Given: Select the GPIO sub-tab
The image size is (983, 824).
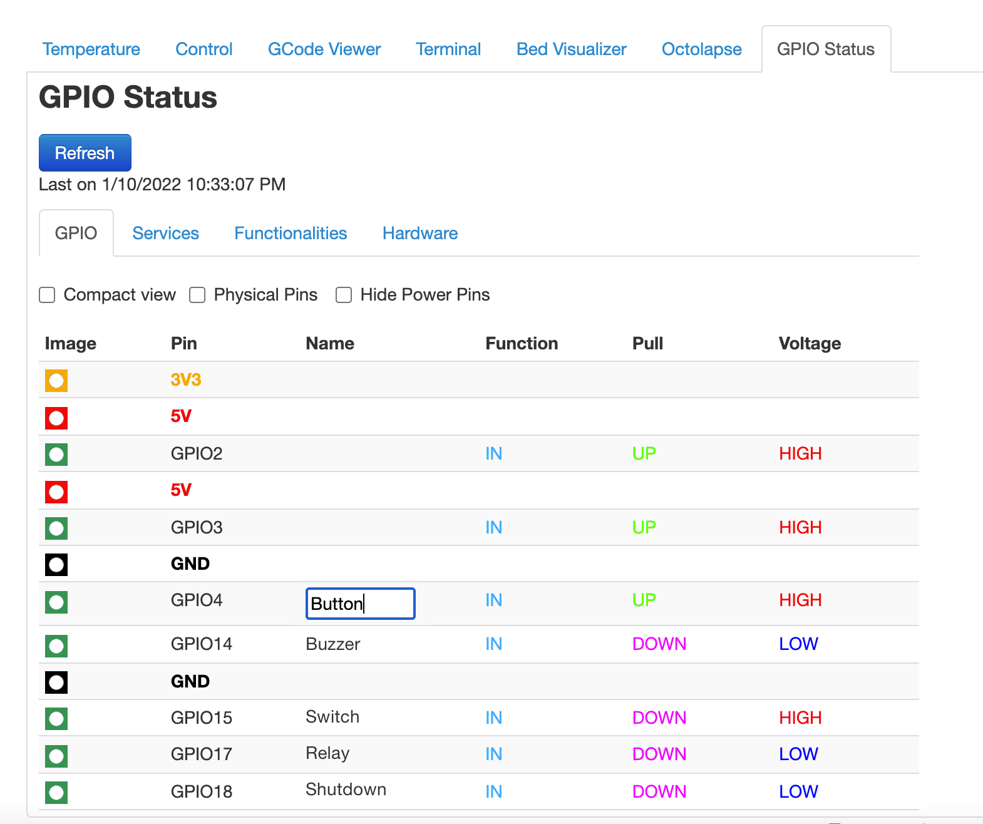Looking at the screenshot, I should pos(76,233).
